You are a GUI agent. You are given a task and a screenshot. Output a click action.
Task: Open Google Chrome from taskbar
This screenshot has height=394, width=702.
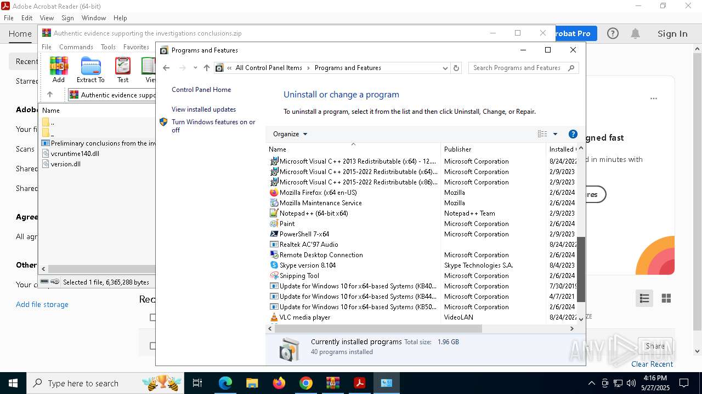(306, 383)
